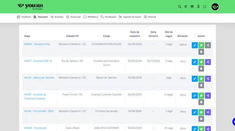
Task: Edit vacancy #5069 with the pencil icon
Action: [x=195, y=128]
